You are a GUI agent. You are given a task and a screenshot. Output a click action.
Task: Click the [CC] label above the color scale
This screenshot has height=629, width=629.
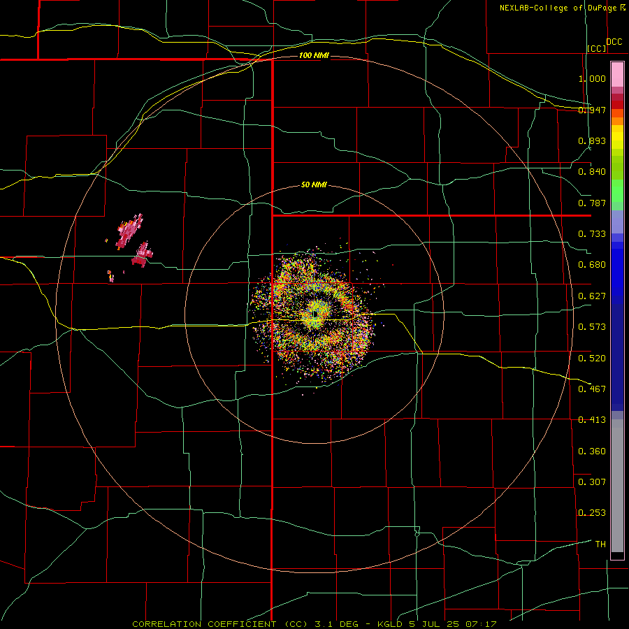(x=597, y=48)
